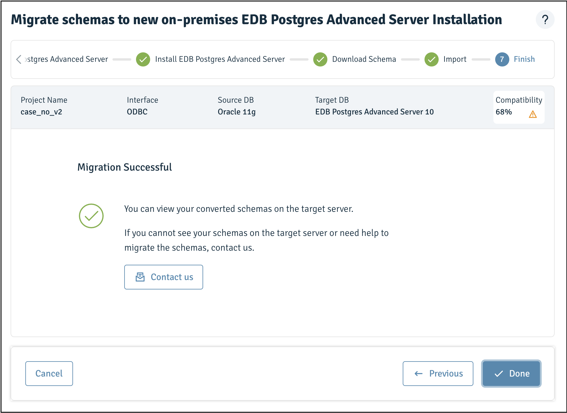Click the Project Name label
This screenshot has width=567, height=413.
pyautogui.click(x=44, y=100)
